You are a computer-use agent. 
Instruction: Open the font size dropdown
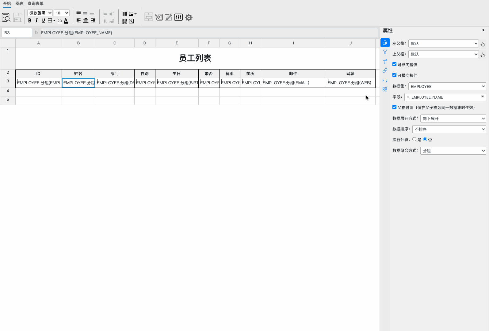(62, 13)
